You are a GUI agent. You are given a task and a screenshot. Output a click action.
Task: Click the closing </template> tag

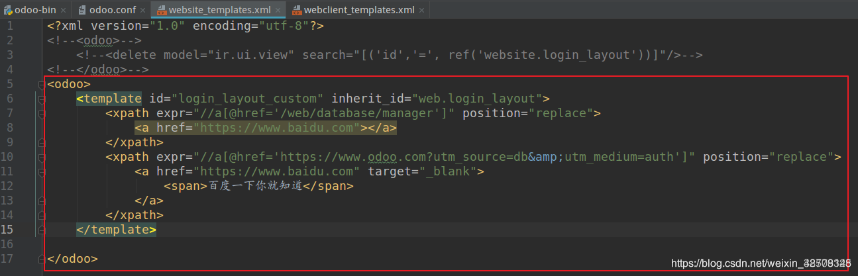117,230
